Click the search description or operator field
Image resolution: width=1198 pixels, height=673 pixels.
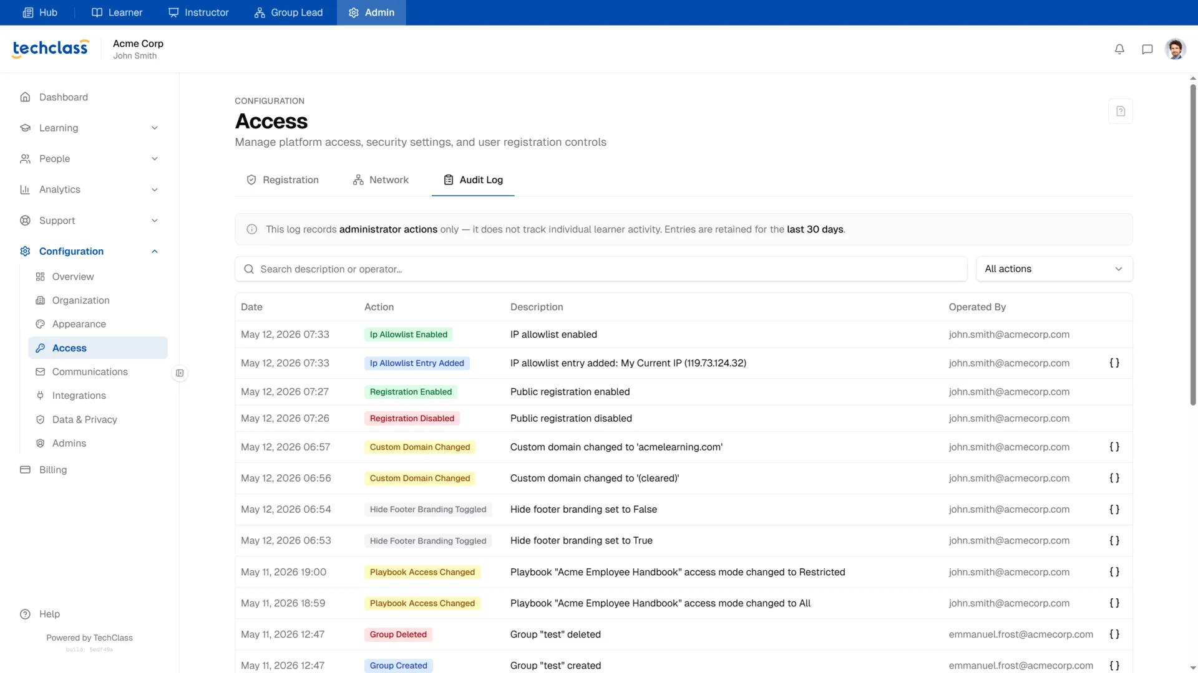tap(601, 269)
